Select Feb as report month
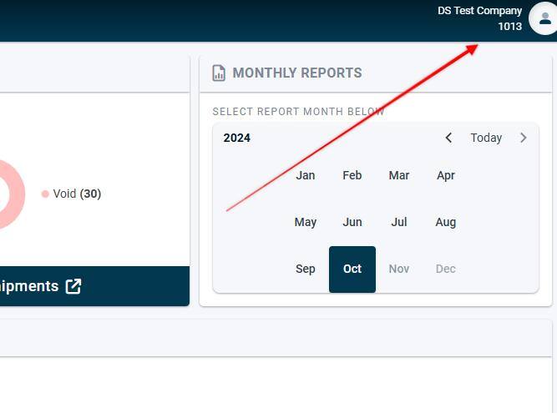The image size is (557, 413). pos(352,175)
